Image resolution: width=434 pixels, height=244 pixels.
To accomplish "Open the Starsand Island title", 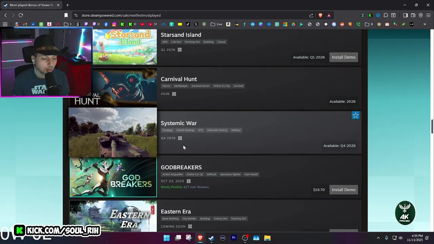I will (x=181, y=35).
